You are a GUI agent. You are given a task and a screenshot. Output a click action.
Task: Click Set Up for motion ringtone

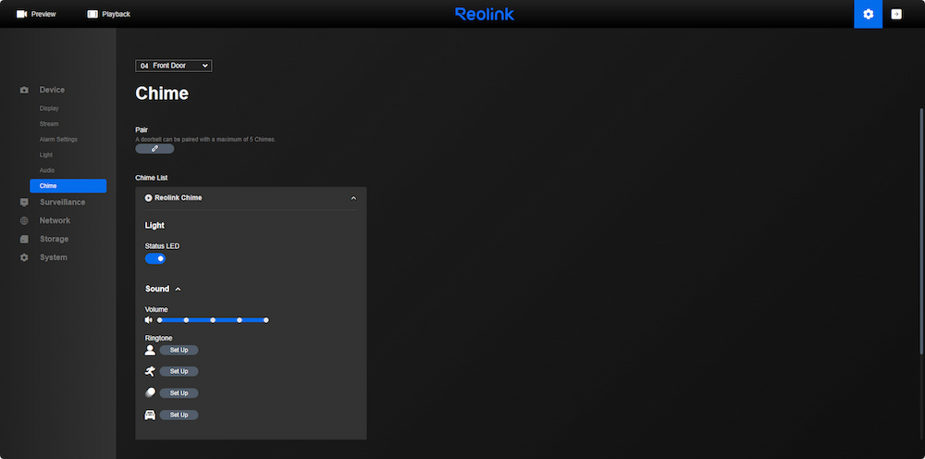pos(179,371)
